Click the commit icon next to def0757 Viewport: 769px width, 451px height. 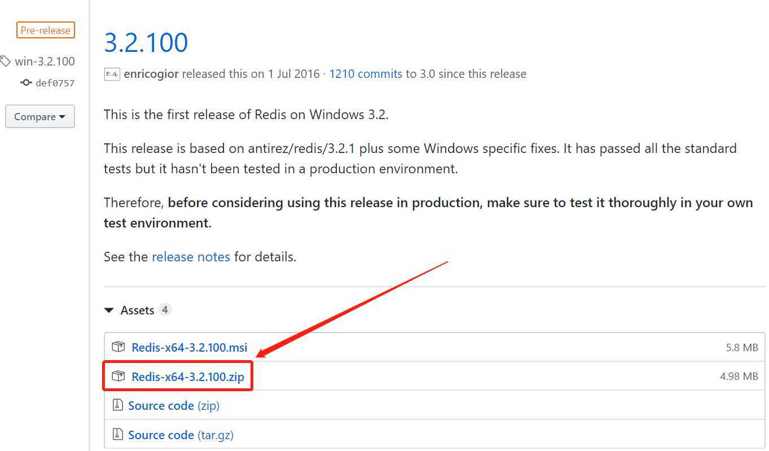[x=26, y=82]
